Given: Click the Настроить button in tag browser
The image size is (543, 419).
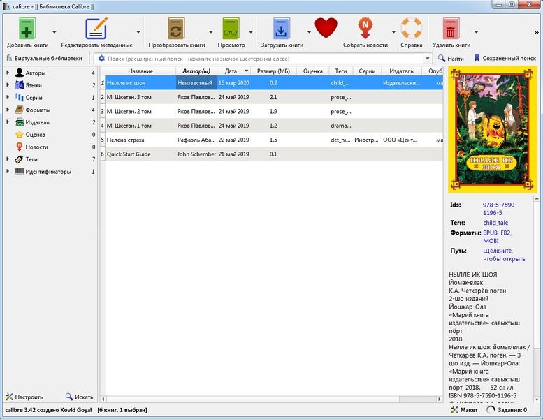Looking at the screenshot, I should (x=24, y=397).
